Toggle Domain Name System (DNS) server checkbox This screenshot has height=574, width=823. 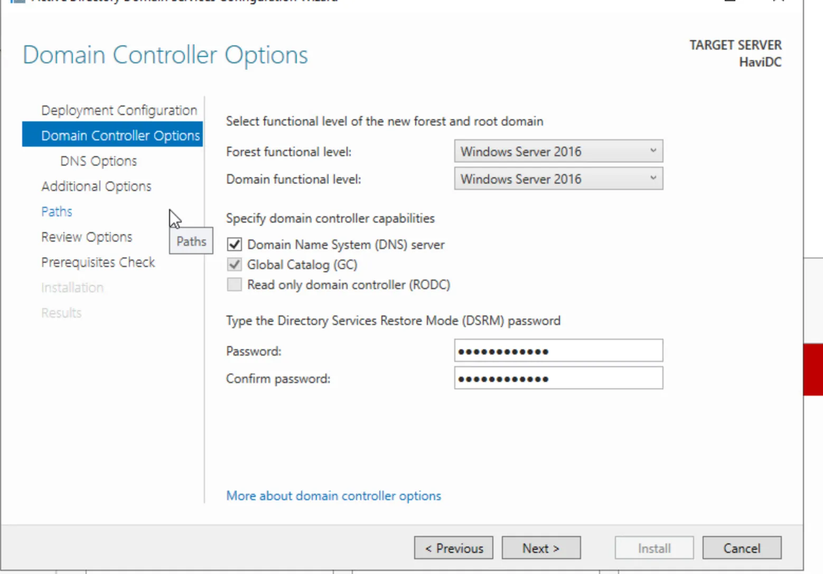click(x=235, y=245)
